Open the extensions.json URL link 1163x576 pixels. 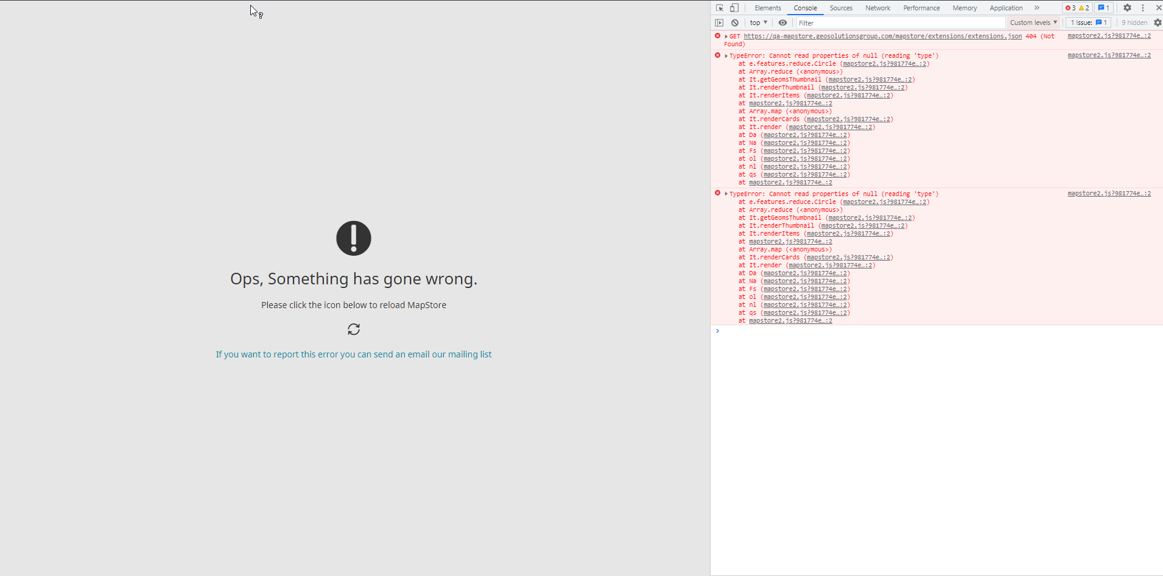883,37
